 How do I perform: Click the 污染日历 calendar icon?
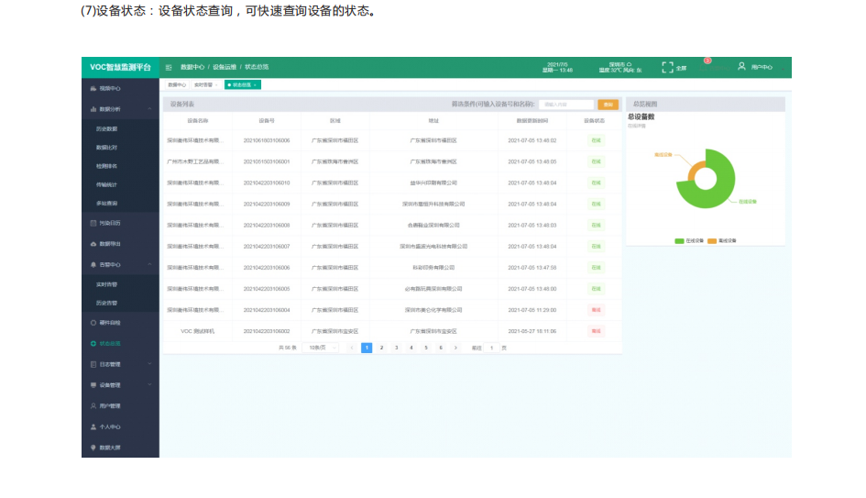93,223
